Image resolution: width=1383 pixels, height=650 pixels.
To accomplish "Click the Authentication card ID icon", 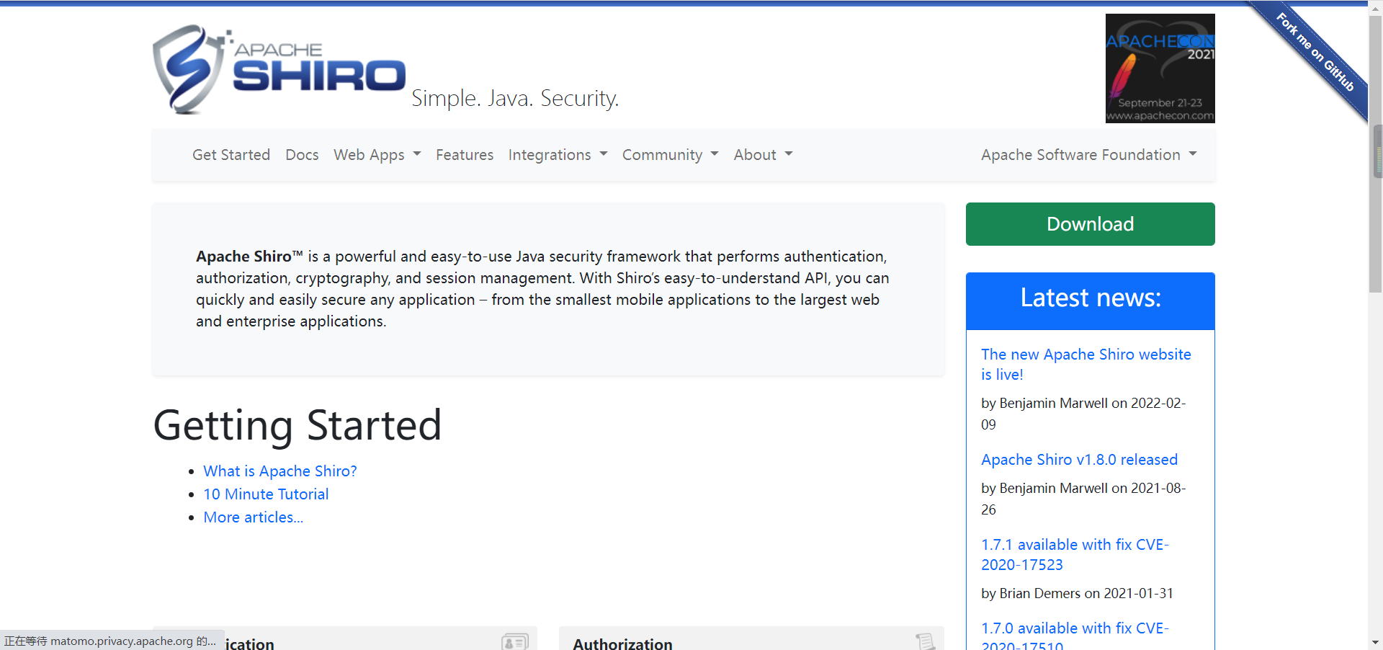I will (x=515, y=642).
